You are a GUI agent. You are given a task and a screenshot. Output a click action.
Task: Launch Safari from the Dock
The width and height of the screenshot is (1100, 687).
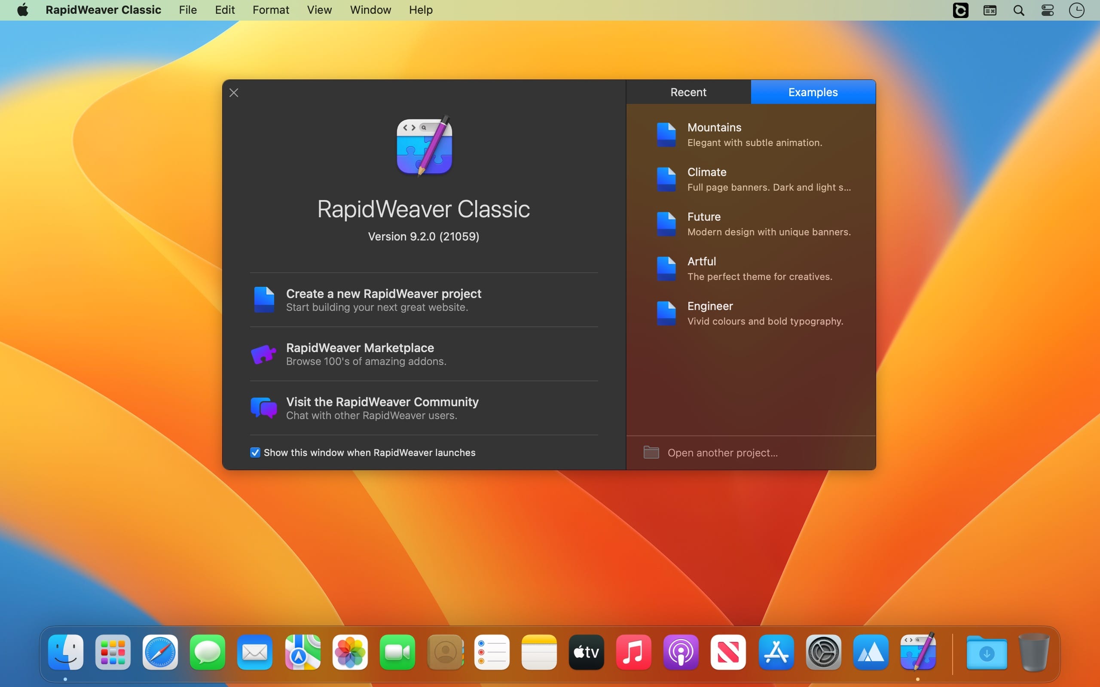pos(160,652)
